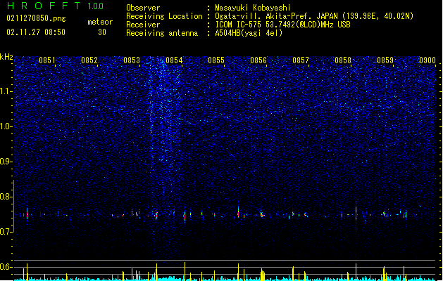Click the 0855 time marker

(x=216, y=60)
